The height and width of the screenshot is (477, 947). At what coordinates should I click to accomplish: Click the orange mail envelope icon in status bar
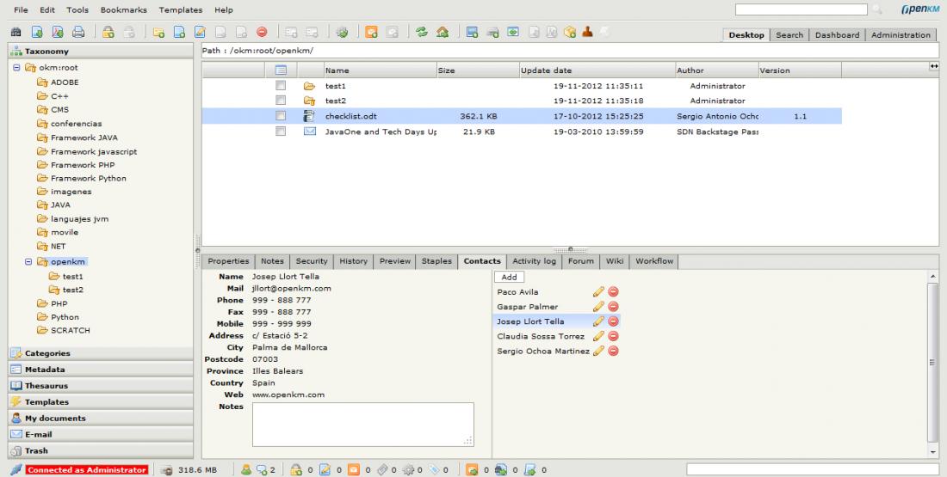(x=353, y=470)
